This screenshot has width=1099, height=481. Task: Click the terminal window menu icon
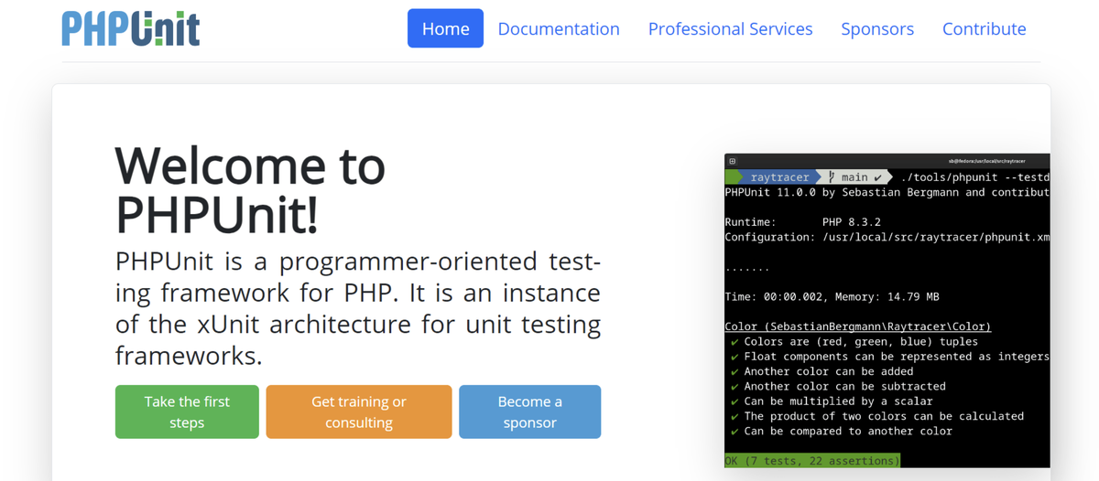[x=733, y=161]
